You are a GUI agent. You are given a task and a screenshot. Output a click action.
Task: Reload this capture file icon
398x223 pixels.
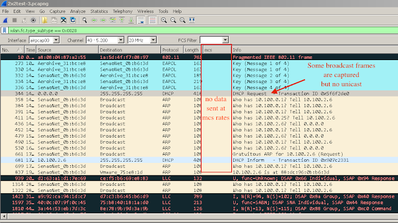[x=73, y=20]
